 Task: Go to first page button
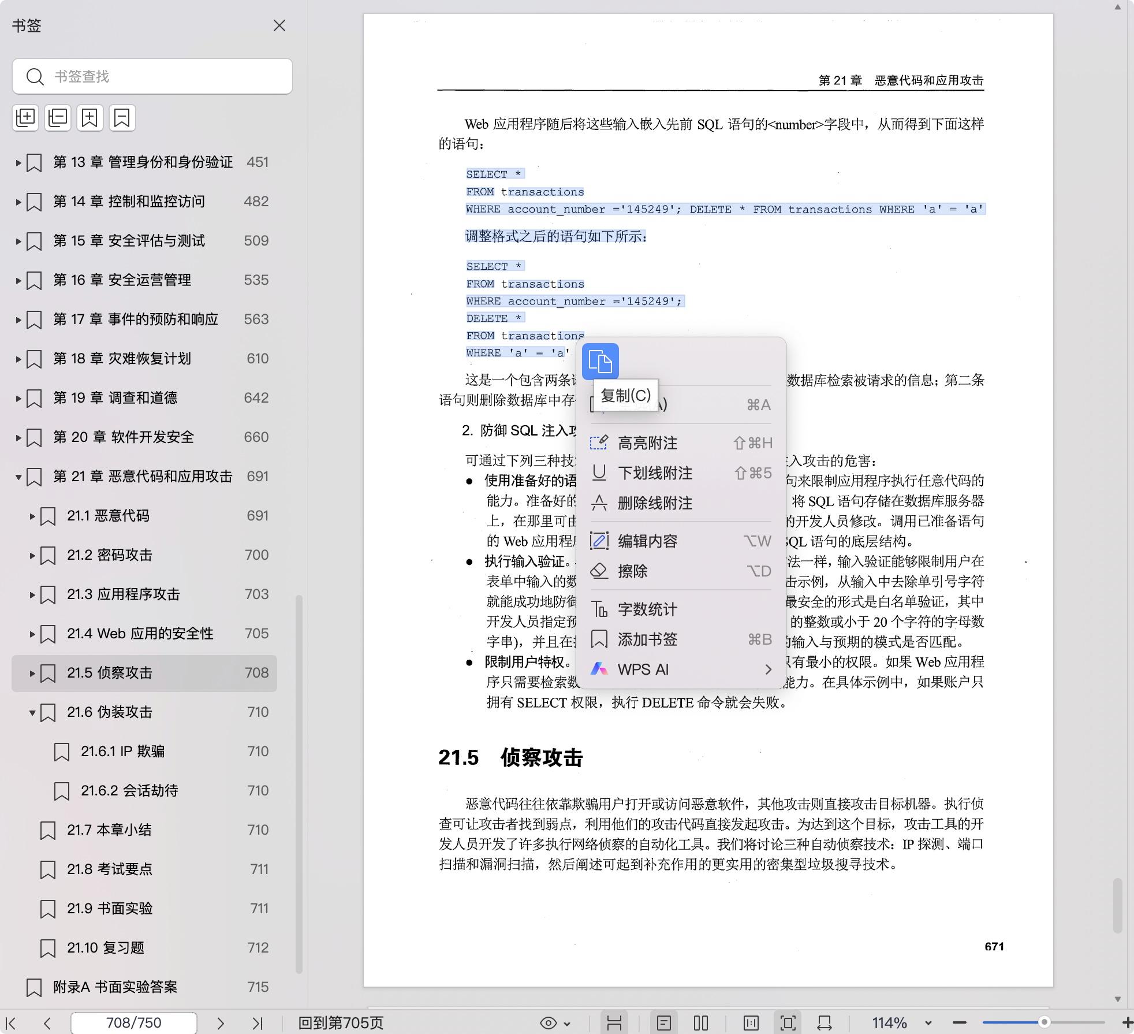[10, 1023]
